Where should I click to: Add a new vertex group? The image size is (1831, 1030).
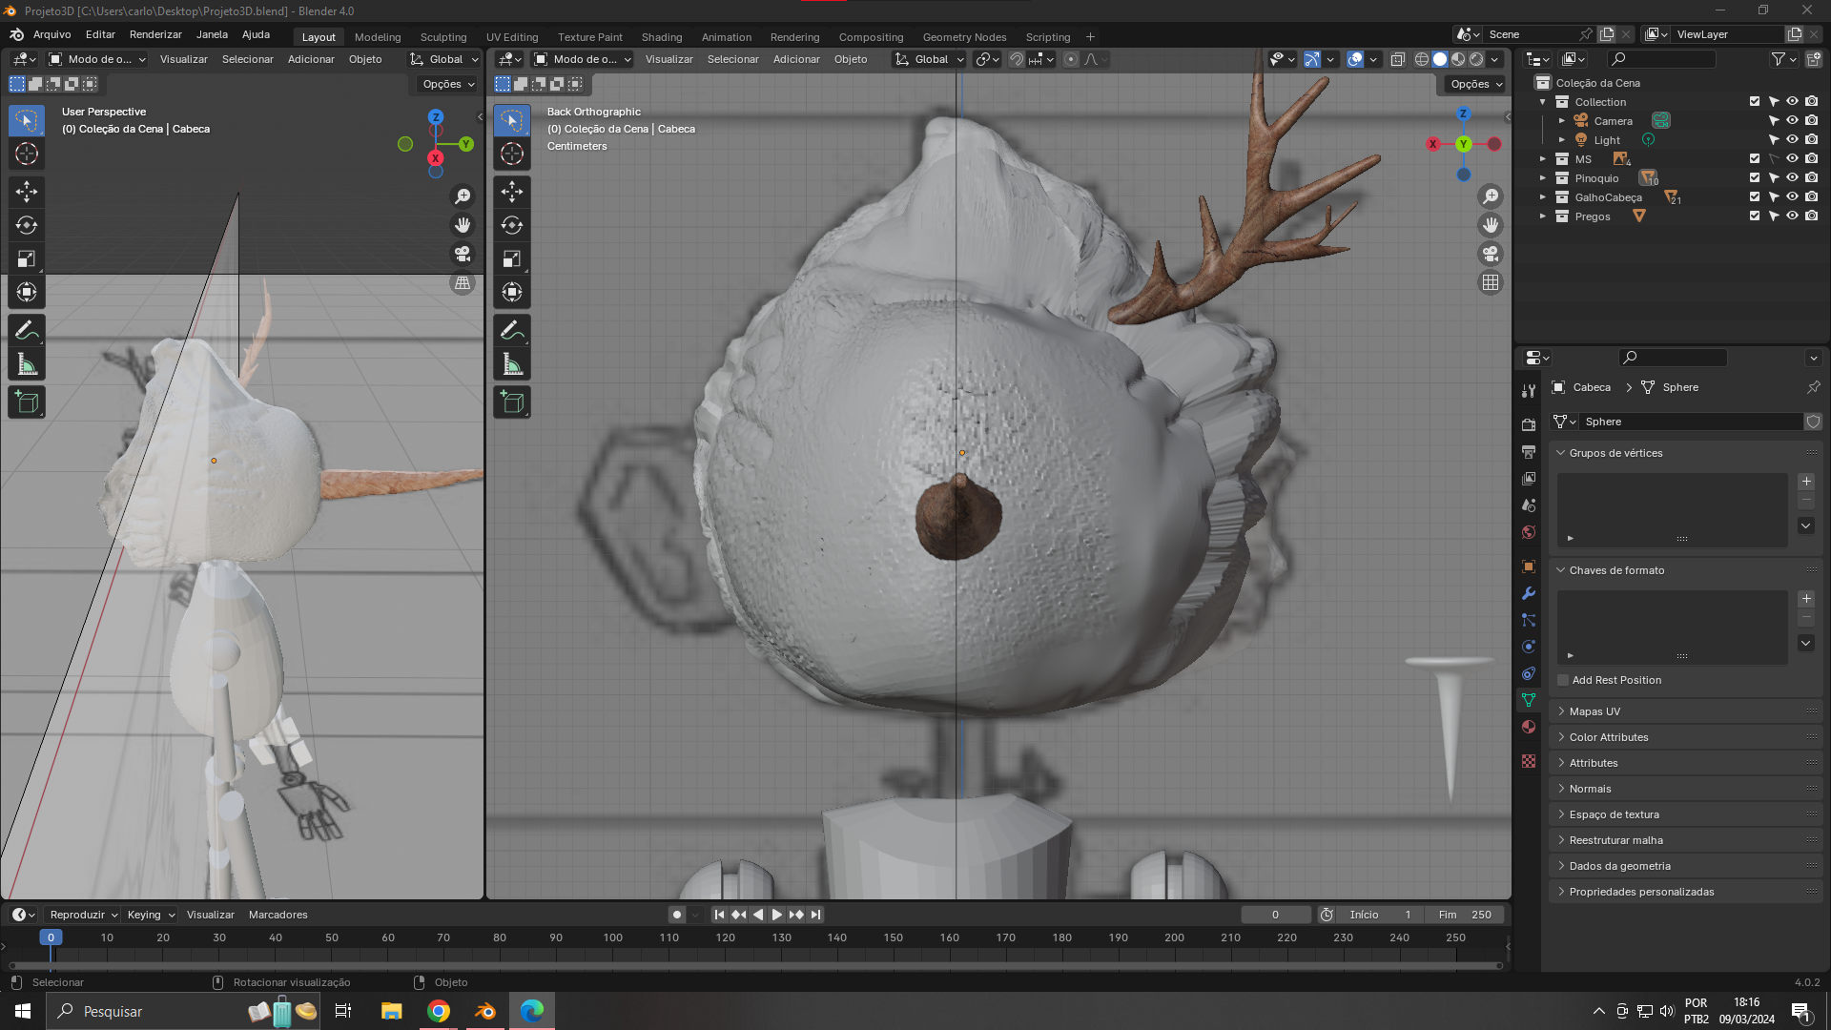point(1806,482)
